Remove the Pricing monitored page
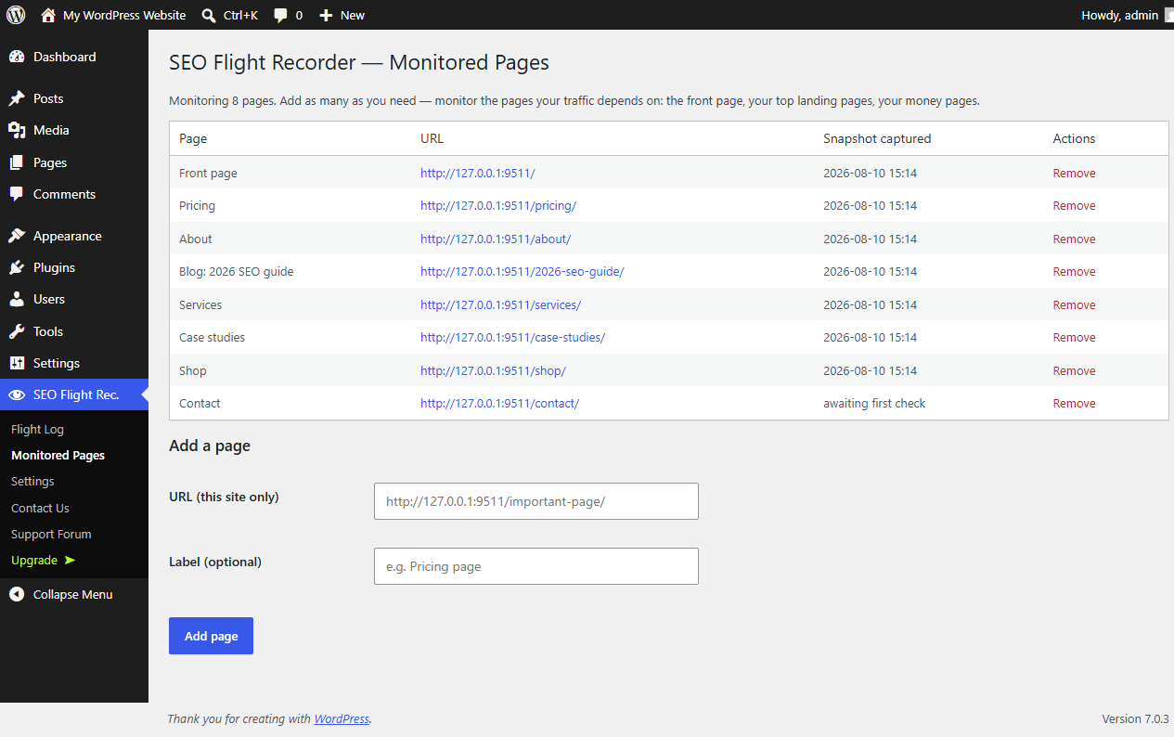Screen dimensions: 1174x737 (x=1074, y=205)
